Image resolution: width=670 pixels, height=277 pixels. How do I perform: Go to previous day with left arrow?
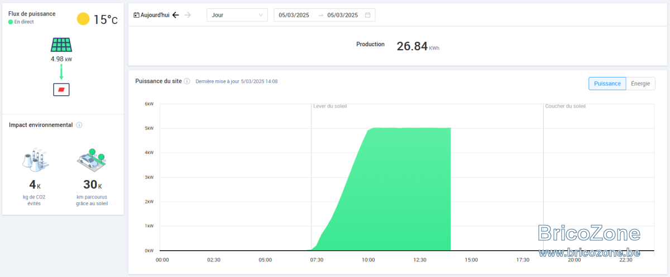click(175, 15)
